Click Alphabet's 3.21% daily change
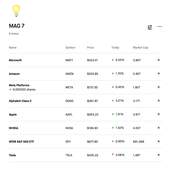 pyautogui.click(x=118, y=100)
